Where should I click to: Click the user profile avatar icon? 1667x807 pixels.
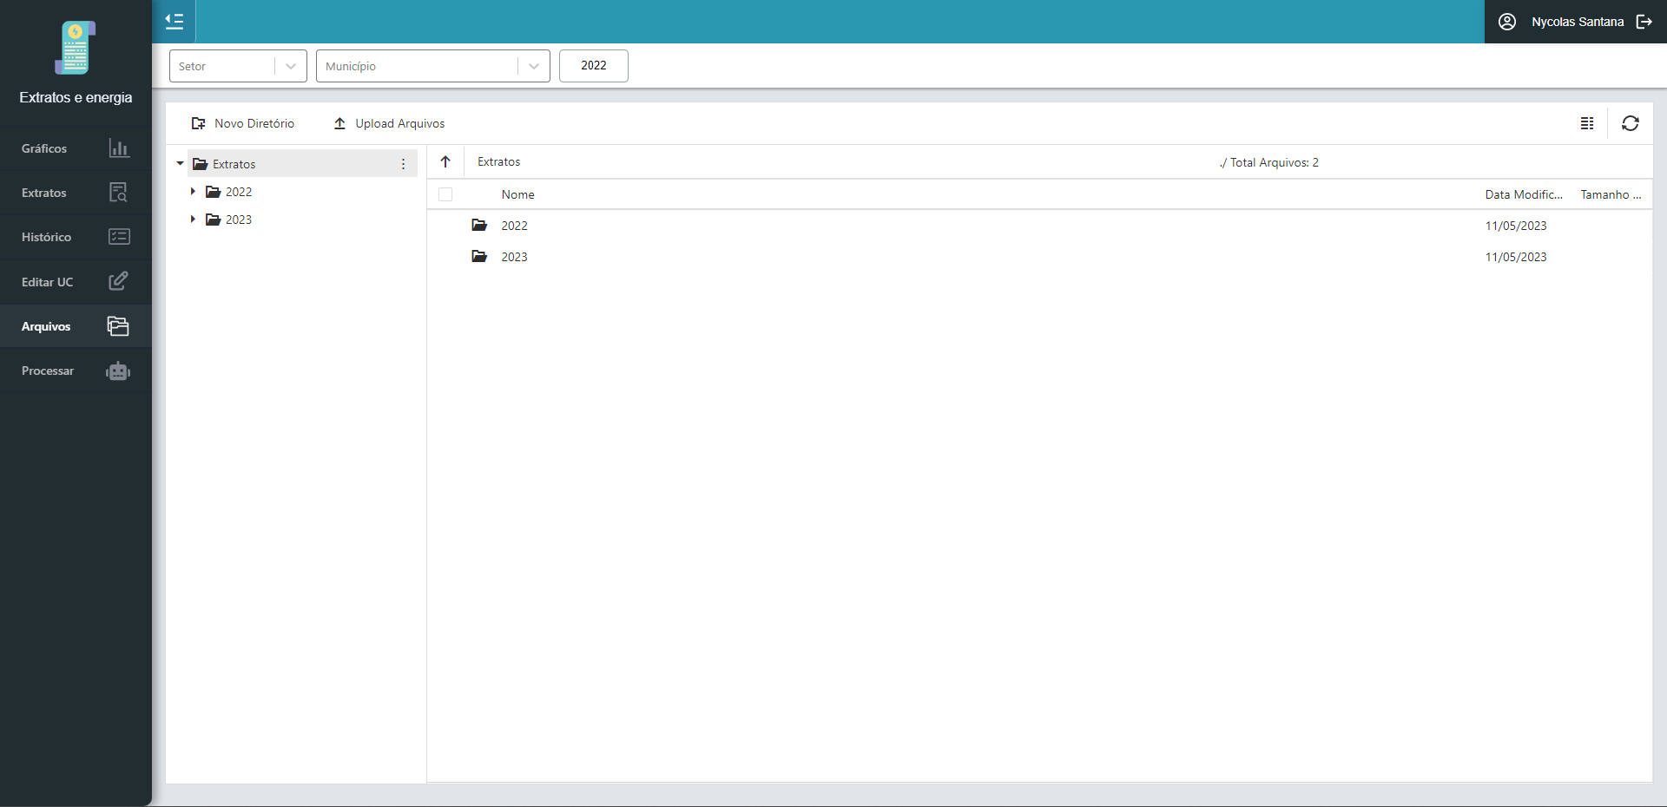click(x=1507, y=22)
